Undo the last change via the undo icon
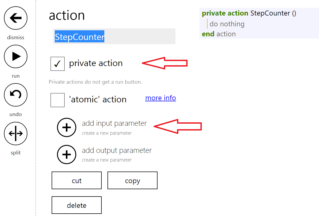The image size is (319, 216). coord(16,95)
